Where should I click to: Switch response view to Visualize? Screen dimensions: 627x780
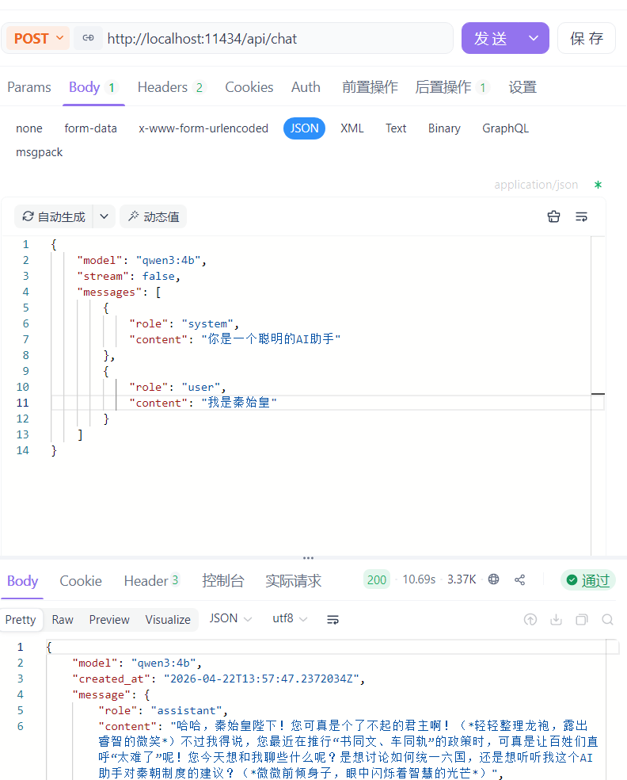[x=168, y=620]
